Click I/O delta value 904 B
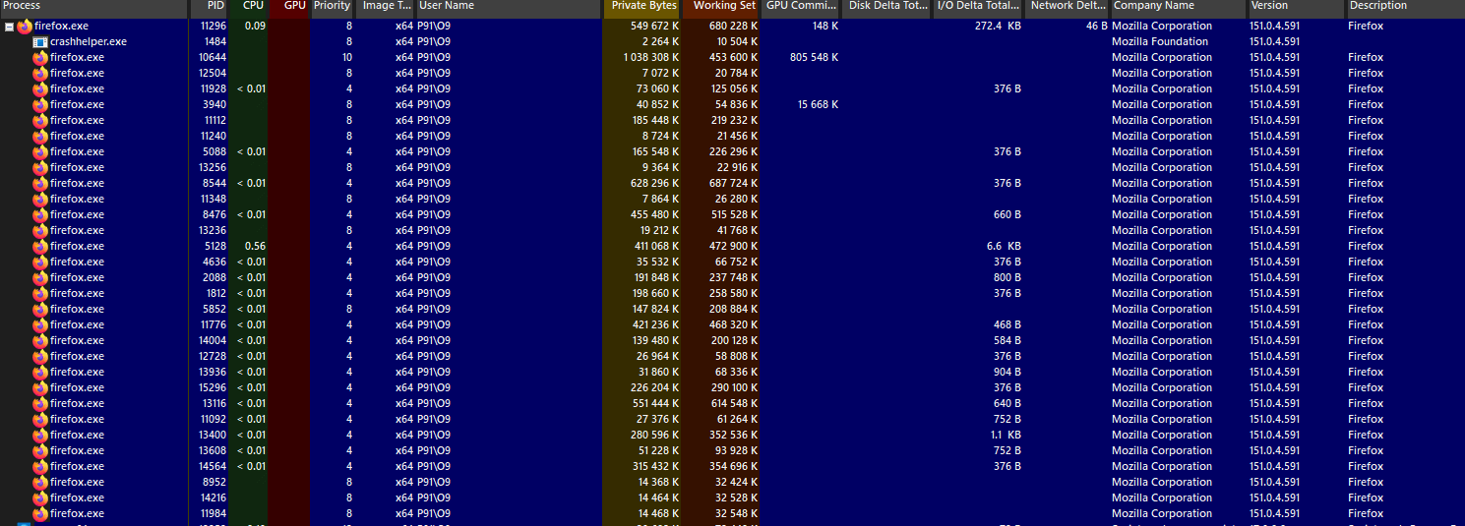The image size is (1465, 526). point(1007,373)
